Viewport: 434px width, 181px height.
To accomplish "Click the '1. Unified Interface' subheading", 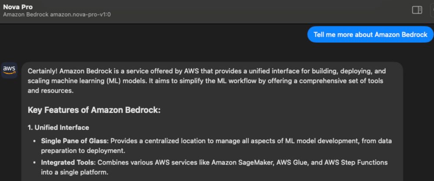I will pyautogui.click(x=59, y=128).
